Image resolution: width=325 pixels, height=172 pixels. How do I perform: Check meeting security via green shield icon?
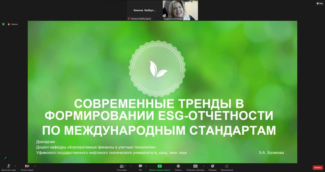[x=3, y=24]
